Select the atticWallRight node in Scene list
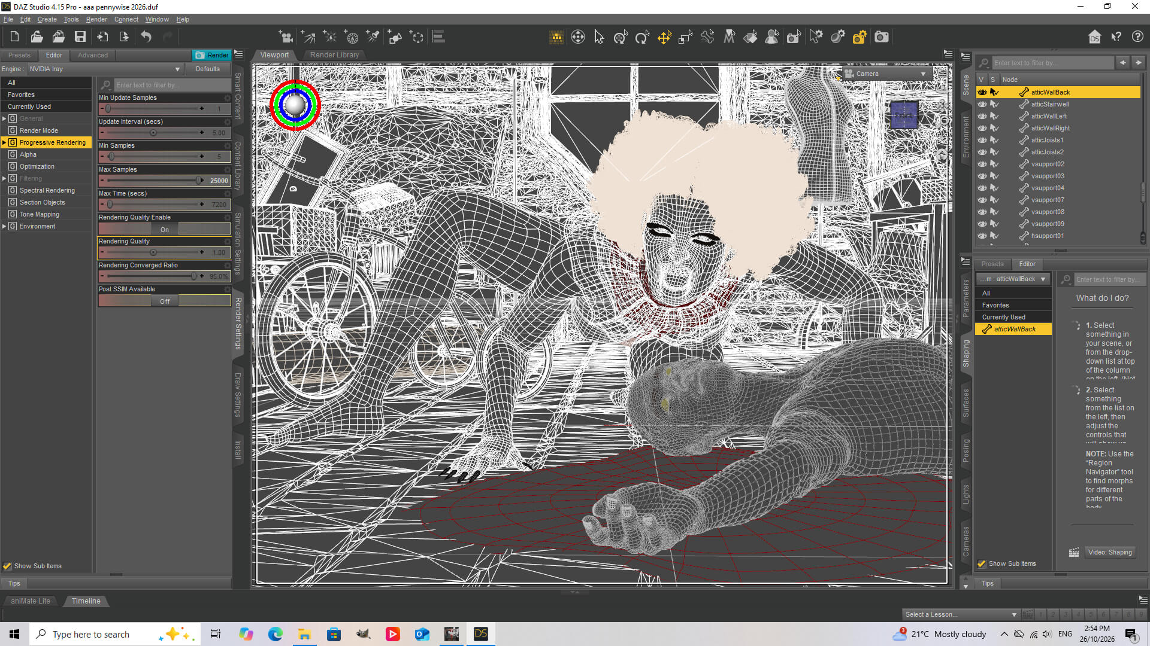Screen dimensions: 1150x646 (x=1050, y=128)
